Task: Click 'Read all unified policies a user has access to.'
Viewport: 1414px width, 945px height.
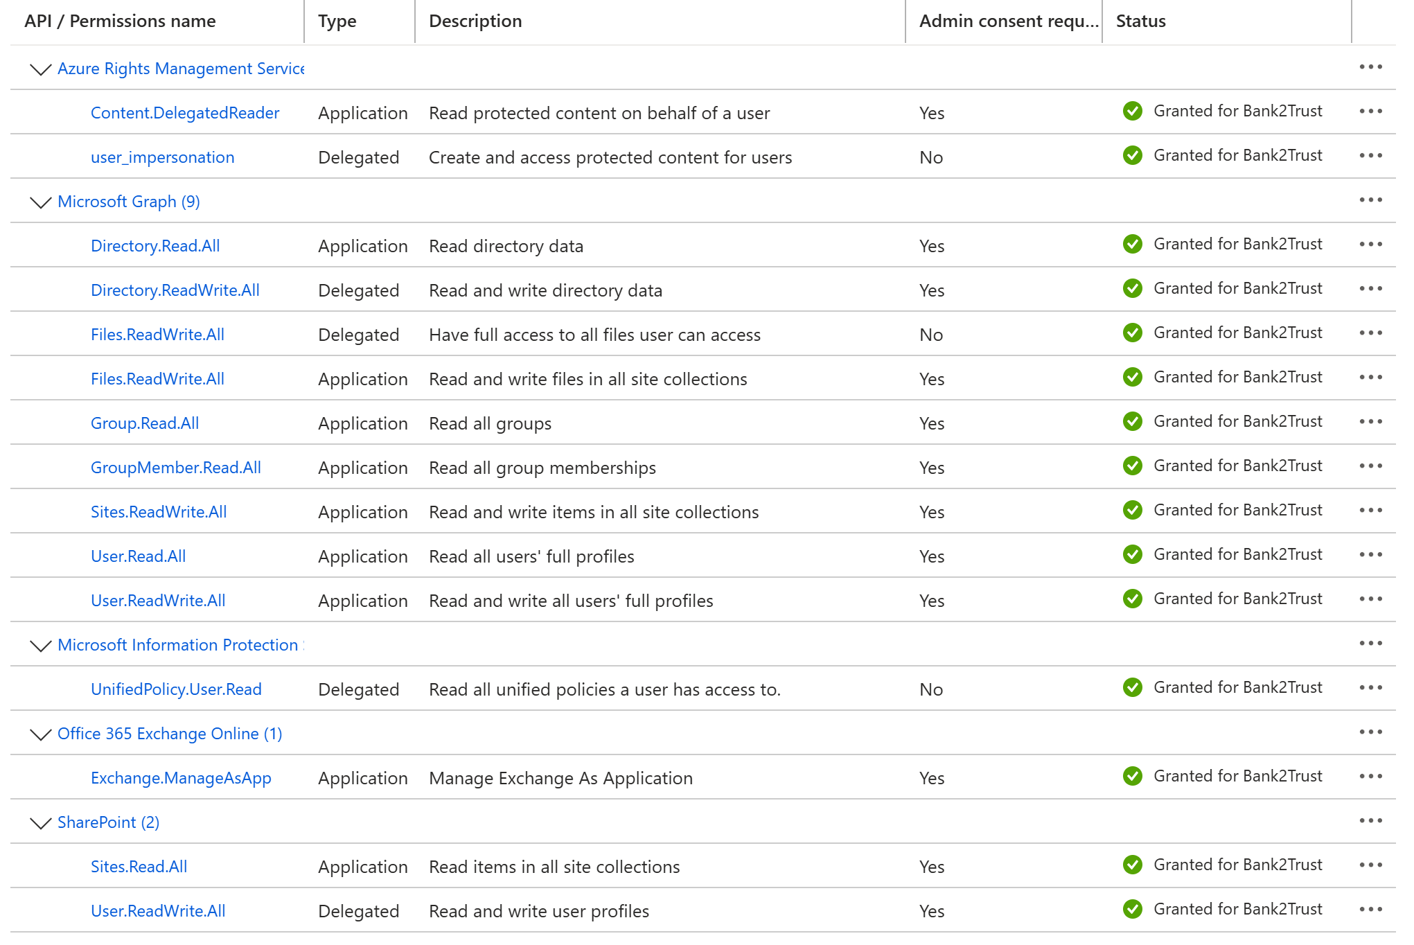Action: tap(605, 689)
